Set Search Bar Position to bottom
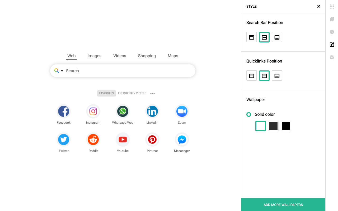The height and width of the screenshot is (211, 338). pyautogui.click(x=277, y=37)
